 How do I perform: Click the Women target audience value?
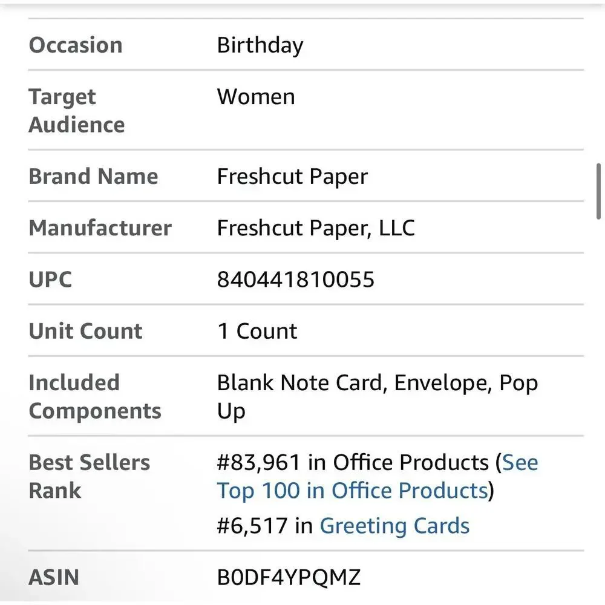click(x=256, y=96)
